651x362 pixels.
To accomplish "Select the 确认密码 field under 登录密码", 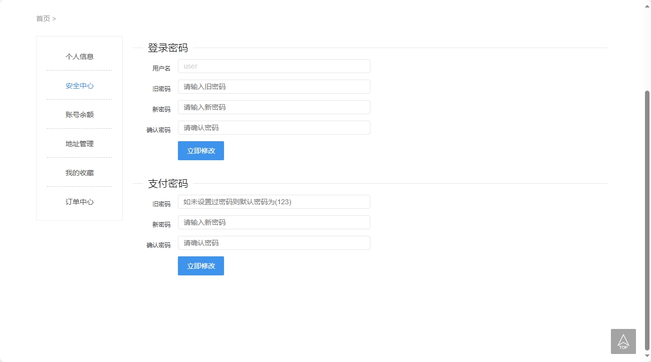I will [274, 127].
